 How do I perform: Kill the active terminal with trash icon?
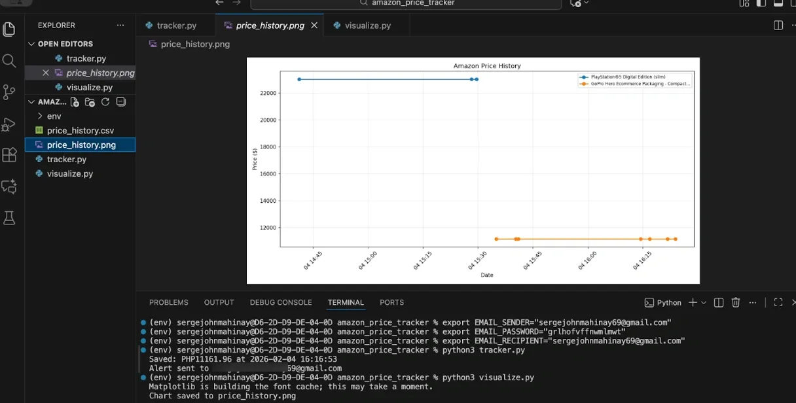[735, 302]
